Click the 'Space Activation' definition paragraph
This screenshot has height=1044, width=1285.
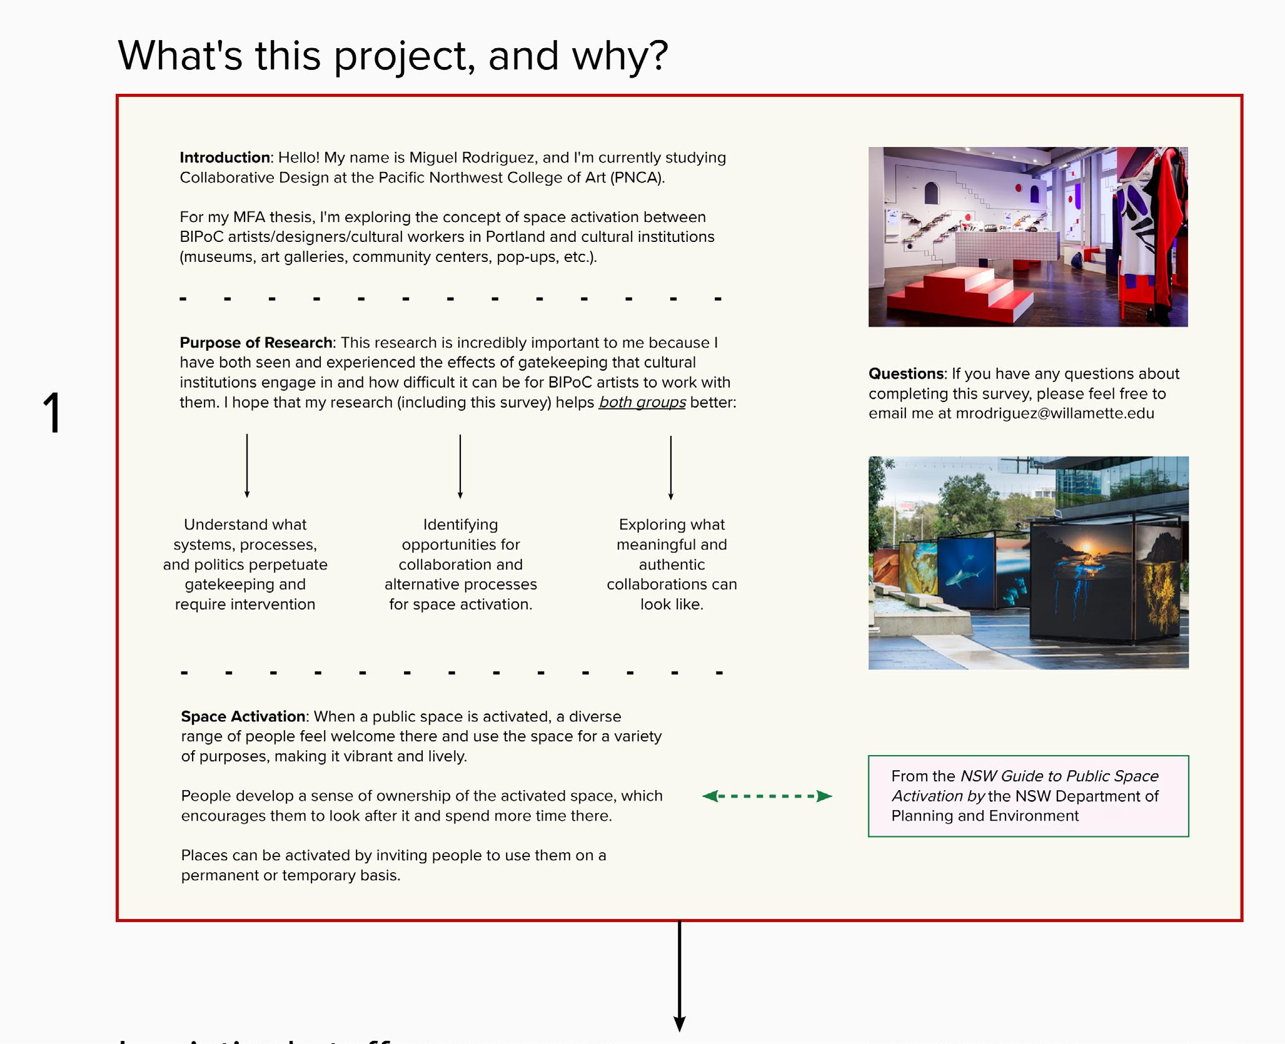tap(420, 736)
